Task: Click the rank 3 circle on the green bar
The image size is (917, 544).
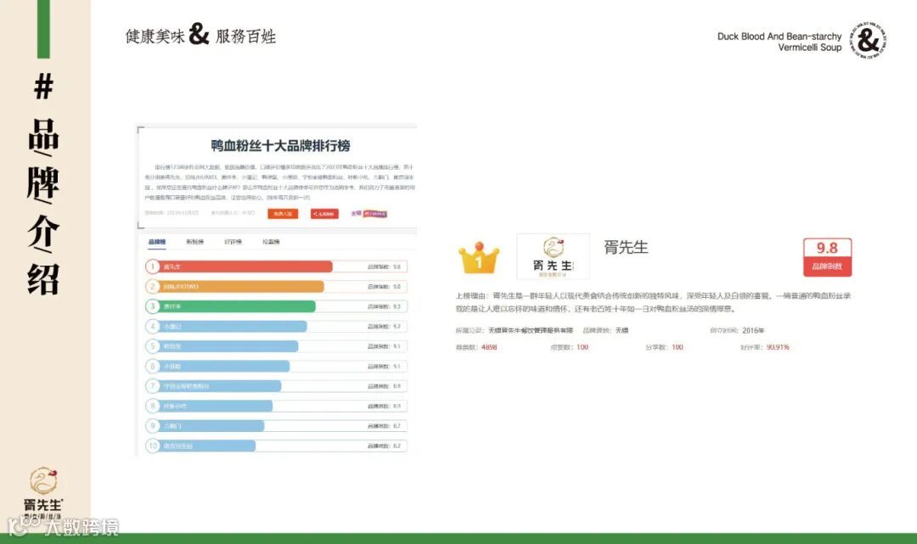Action: (x=153, y=306)
